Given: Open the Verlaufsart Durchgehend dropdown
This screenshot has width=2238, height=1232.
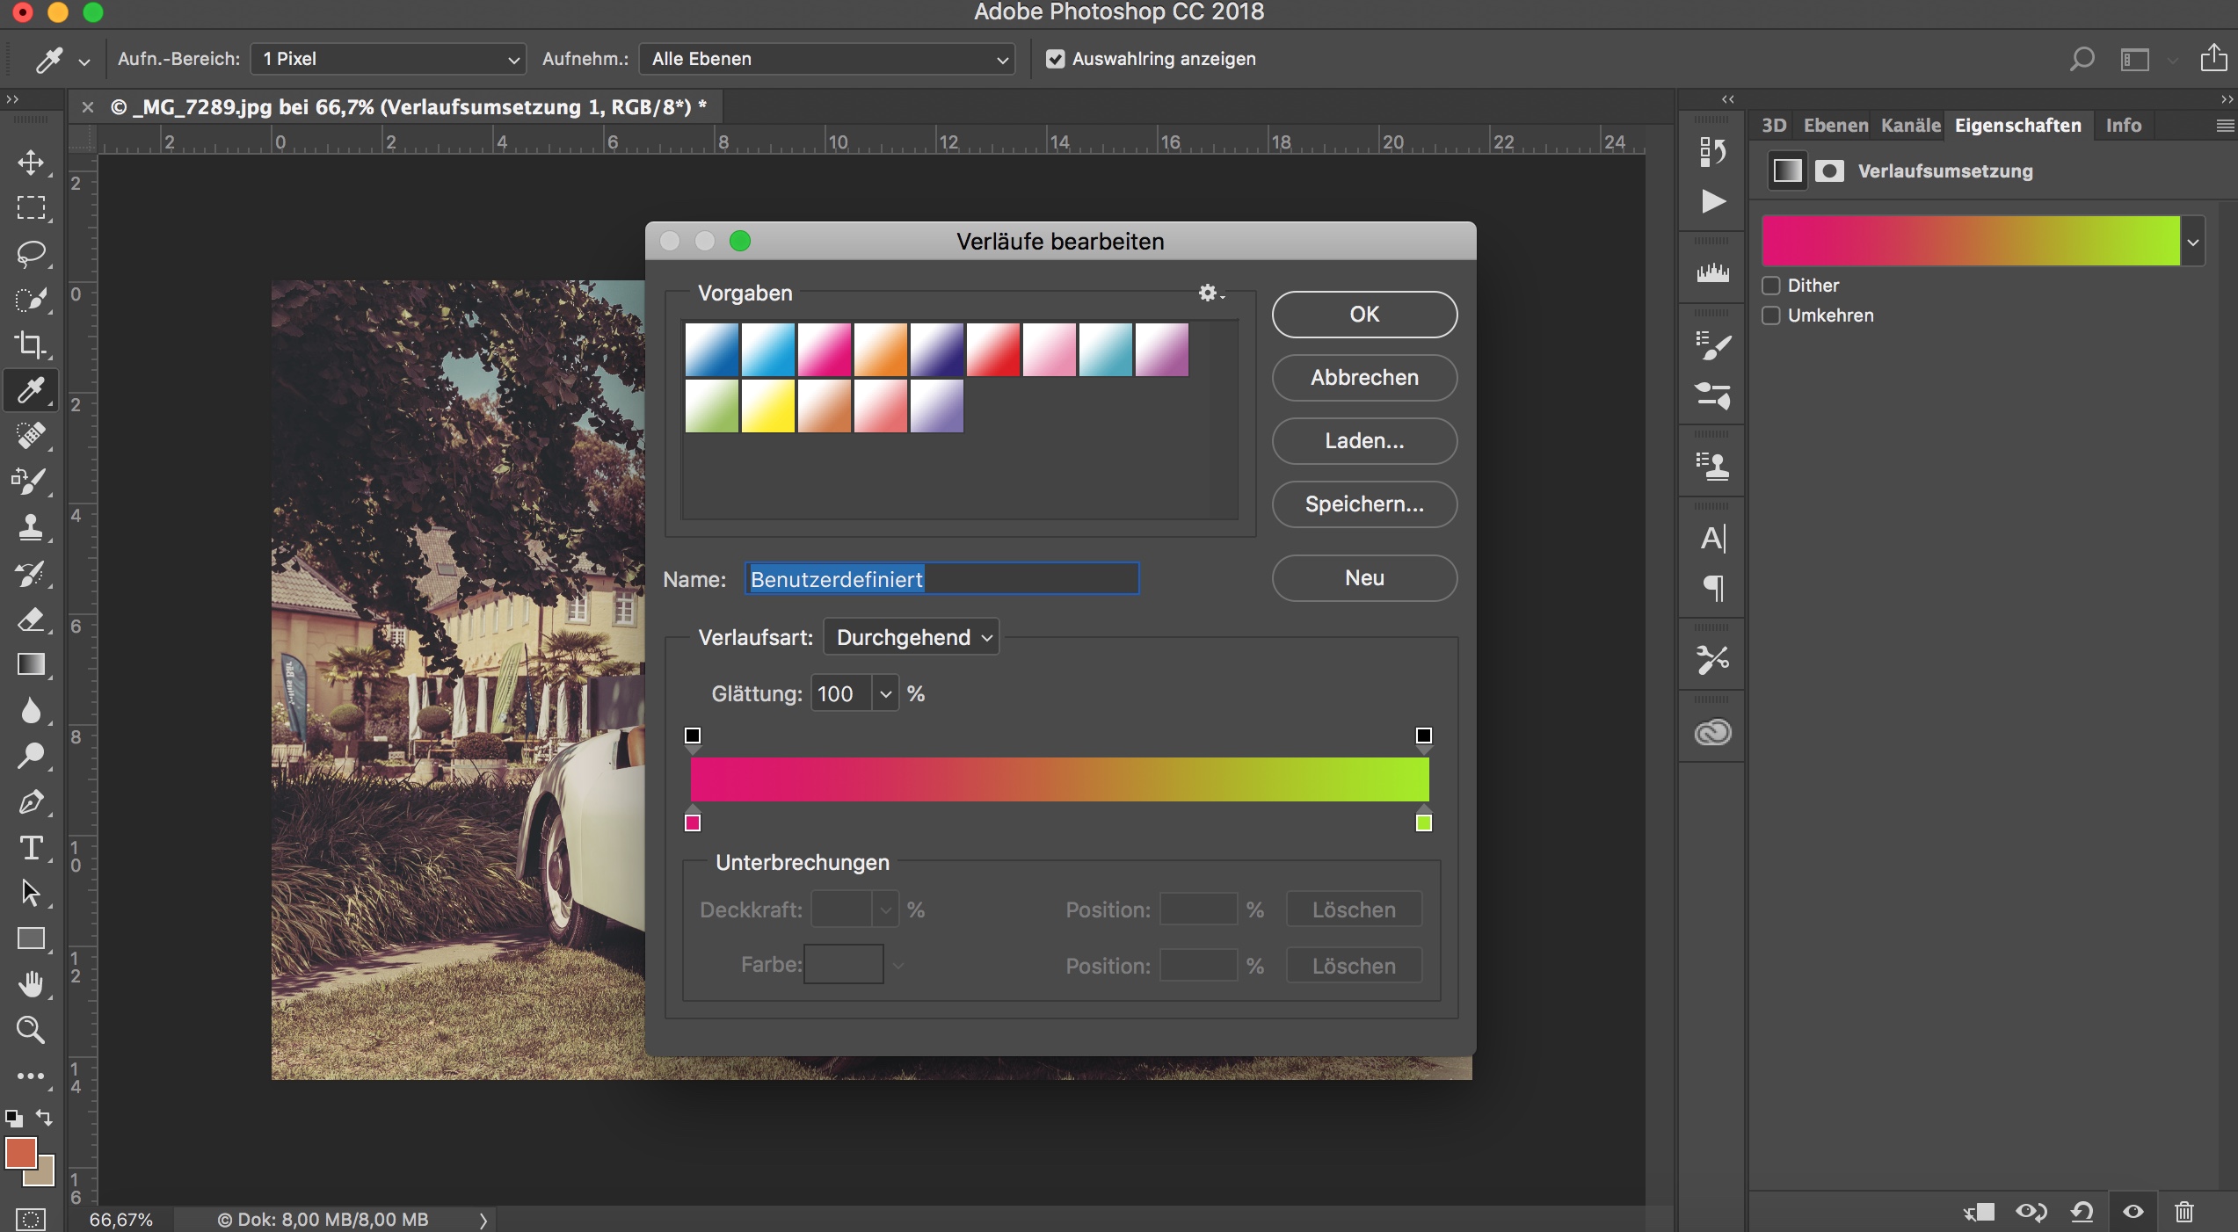Looking at the screenshot, I should click(x=911, y=637).
